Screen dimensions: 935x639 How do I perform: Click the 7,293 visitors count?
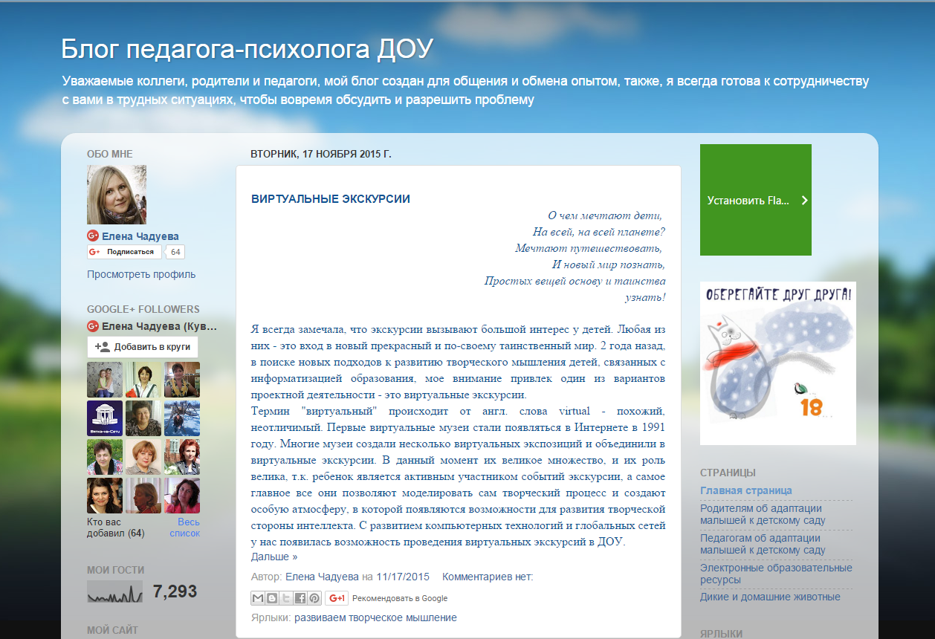[175, 591]
